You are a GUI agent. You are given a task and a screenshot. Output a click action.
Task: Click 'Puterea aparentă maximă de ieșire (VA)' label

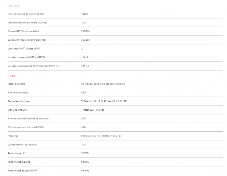(x=29, y=118)
